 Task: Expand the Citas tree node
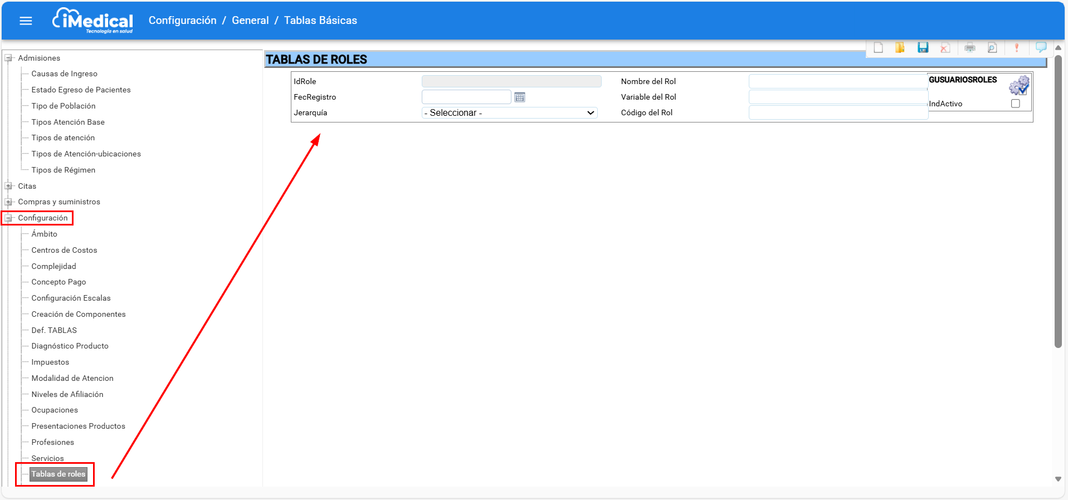(x=8, y=186)
